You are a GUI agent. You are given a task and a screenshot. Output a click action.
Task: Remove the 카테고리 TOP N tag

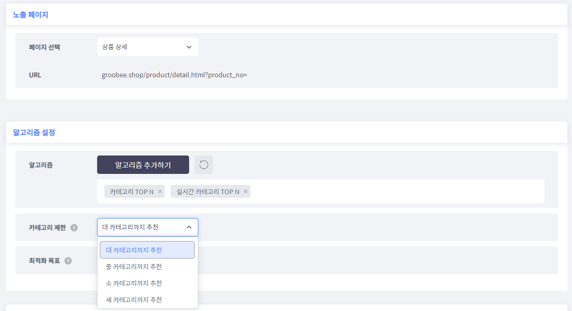(160, 191)
